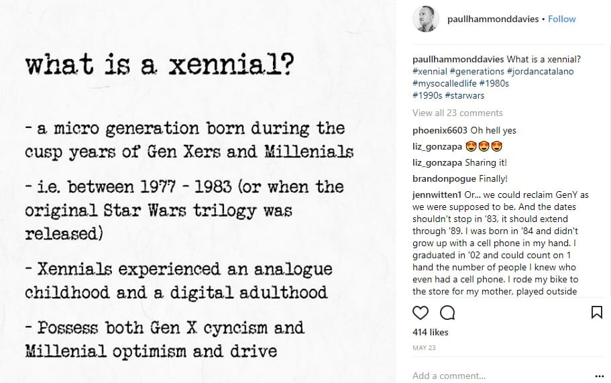This screenshot has width=611, height=383.
Task: Open the #starwars hashtag
Action: coord(465,95)
